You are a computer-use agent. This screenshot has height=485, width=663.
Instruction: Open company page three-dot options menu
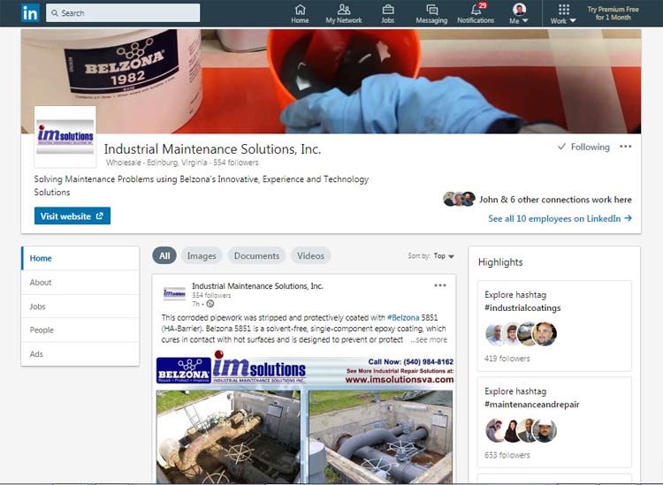tap(626, 147)
